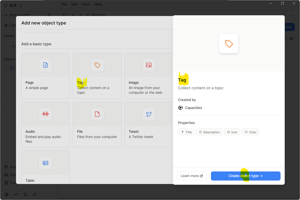300x200 pixels.
Task: Click the Image type icon
Action: [x=148, y=65]
